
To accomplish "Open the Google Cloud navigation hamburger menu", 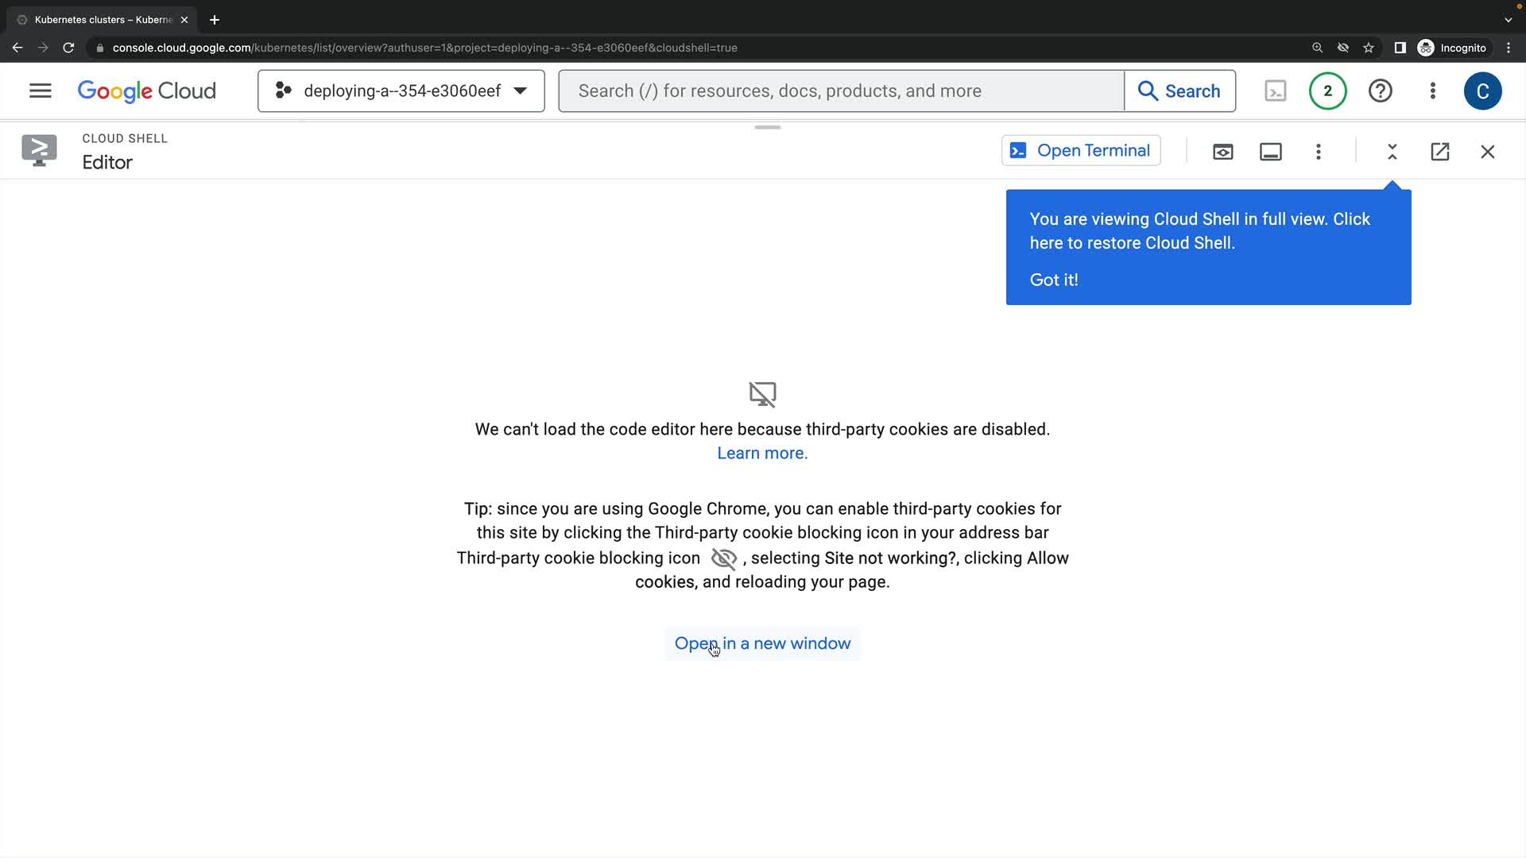I will [40, 91].
